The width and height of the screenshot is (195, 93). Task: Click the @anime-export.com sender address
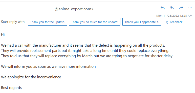74,9
